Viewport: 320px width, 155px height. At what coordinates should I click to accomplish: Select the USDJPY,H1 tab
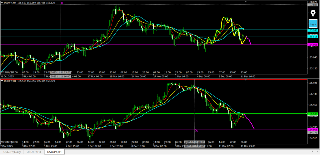55,152
